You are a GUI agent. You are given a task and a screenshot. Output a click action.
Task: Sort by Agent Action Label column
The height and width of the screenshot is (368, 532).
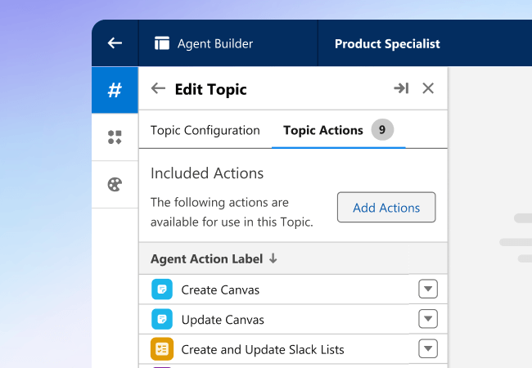[206, 259]
